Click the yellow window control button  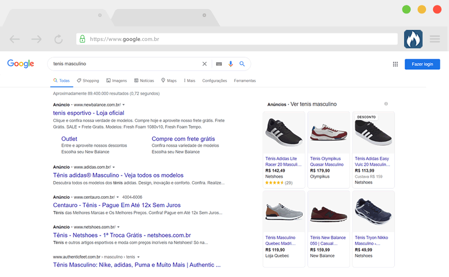tap(422, 9)
